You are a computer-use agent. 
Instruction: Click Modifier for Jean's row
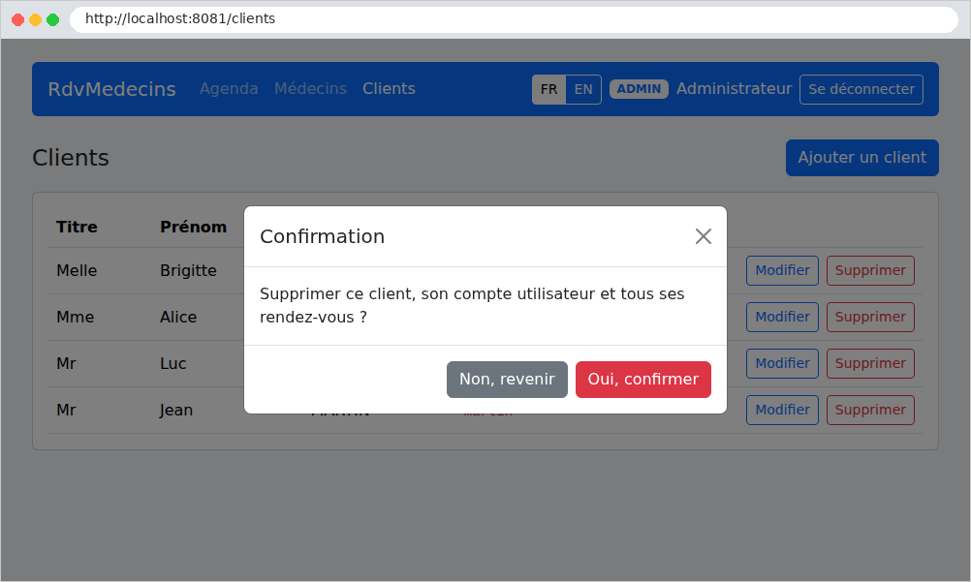782,410
